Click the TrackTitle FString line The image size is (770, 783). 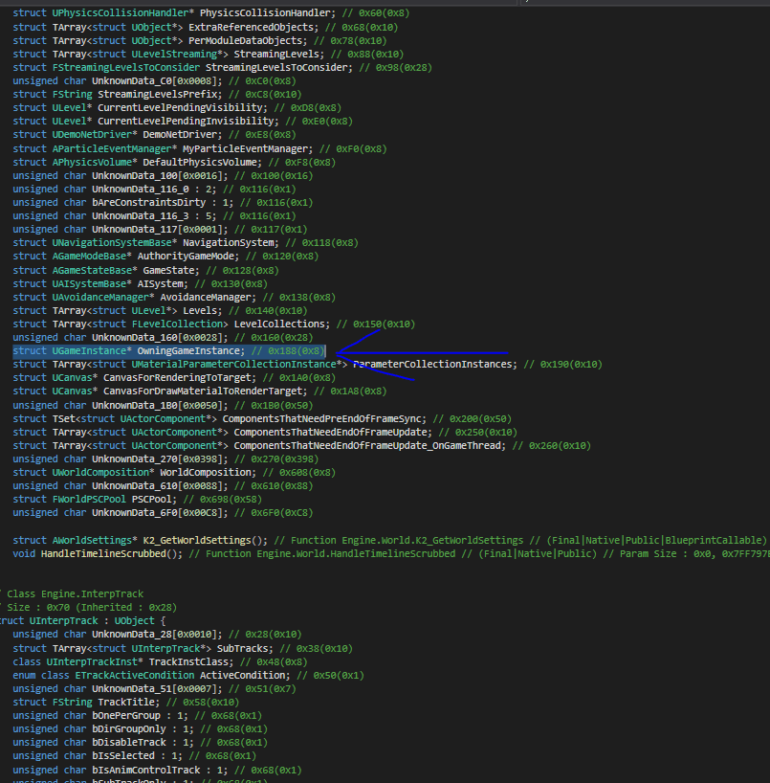coord(125,703)
